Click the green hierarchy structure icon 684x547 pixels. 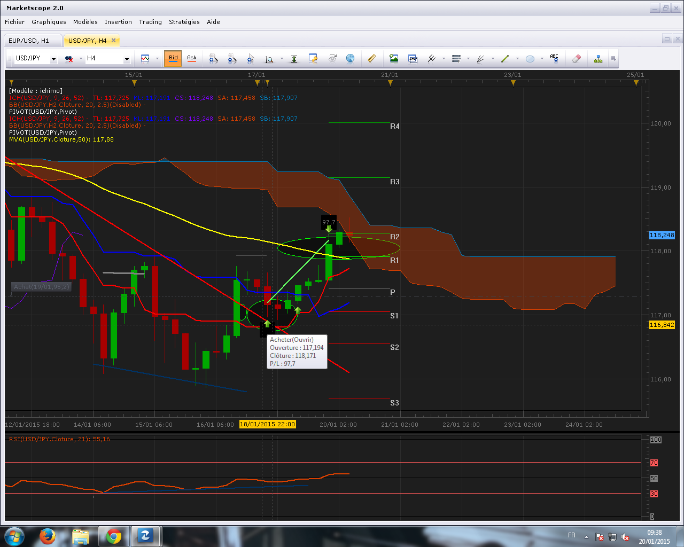(598, 58)
